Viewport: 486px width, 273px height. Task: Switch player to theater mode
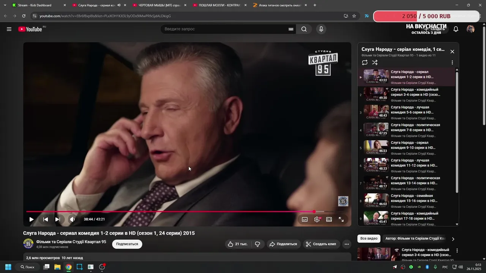point(329,219)
